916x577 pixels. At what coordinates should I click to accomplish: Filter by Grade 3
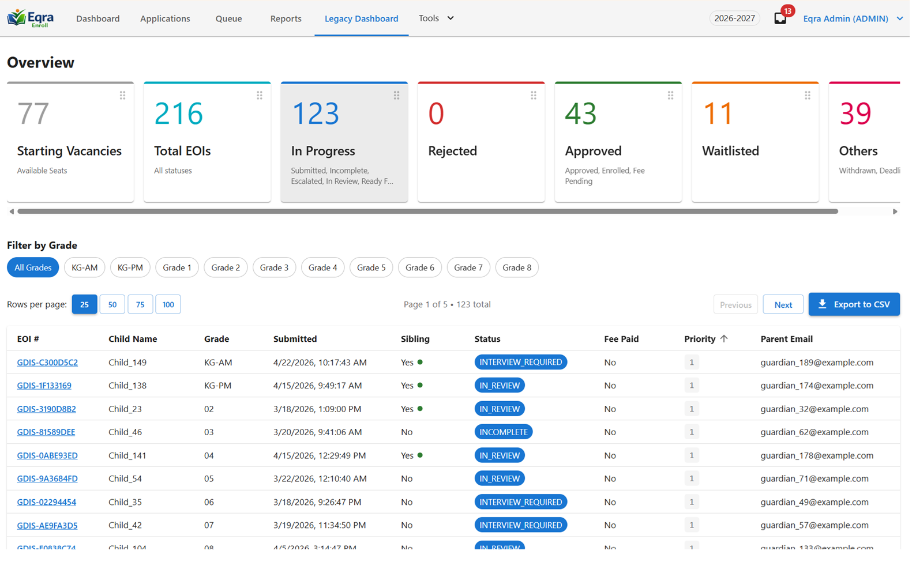pyautogui.click(x=274, y=267)
